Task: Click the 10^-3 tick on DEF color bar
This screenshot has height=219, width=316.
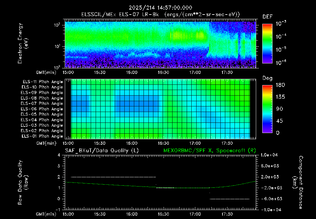Action: [x=281, y=24]
